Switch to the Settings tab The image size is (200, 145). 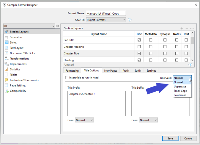151,71
